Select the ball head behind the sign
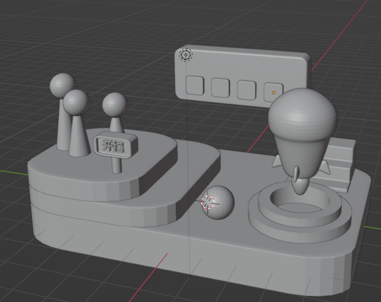Screen dimensions: 381x302 tap(115, 104)
